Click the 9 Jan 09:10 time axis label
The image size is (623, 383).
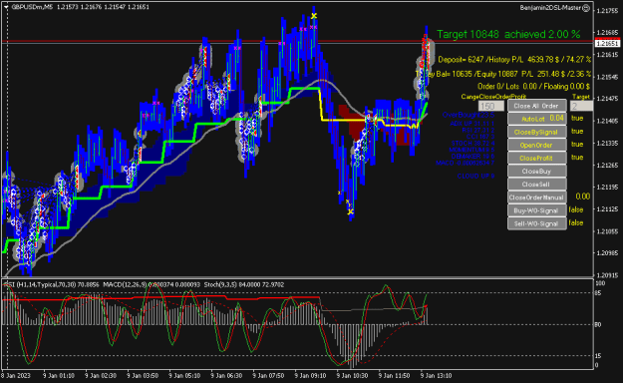click(310, 375)
